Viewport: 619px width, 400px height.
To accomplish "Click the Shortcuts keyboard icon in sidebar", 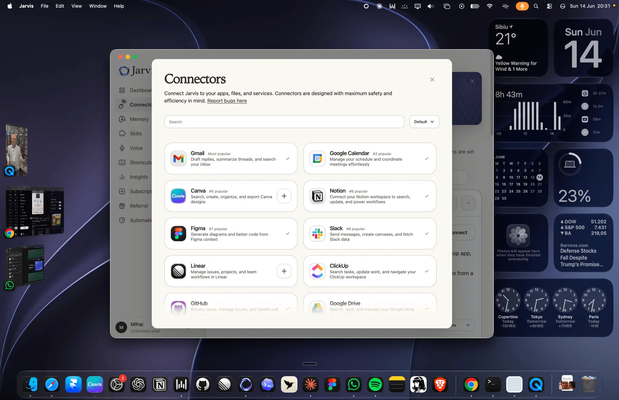I will pos(122,163).
